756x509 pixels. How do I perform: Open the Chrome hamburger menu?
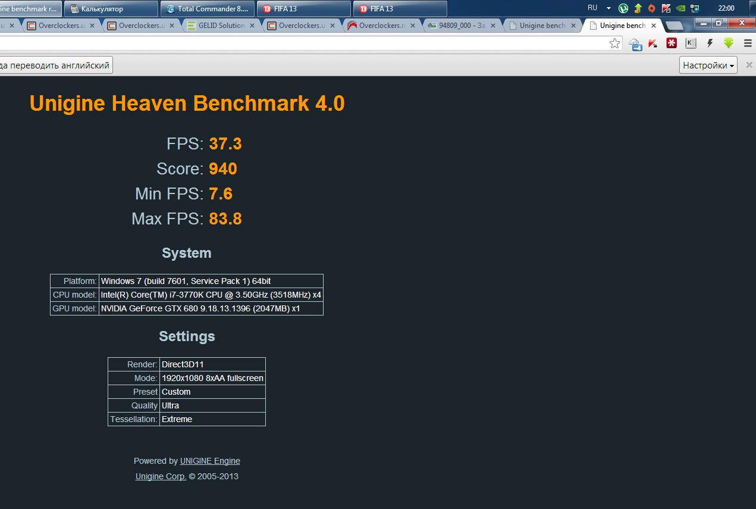point(748,43)
